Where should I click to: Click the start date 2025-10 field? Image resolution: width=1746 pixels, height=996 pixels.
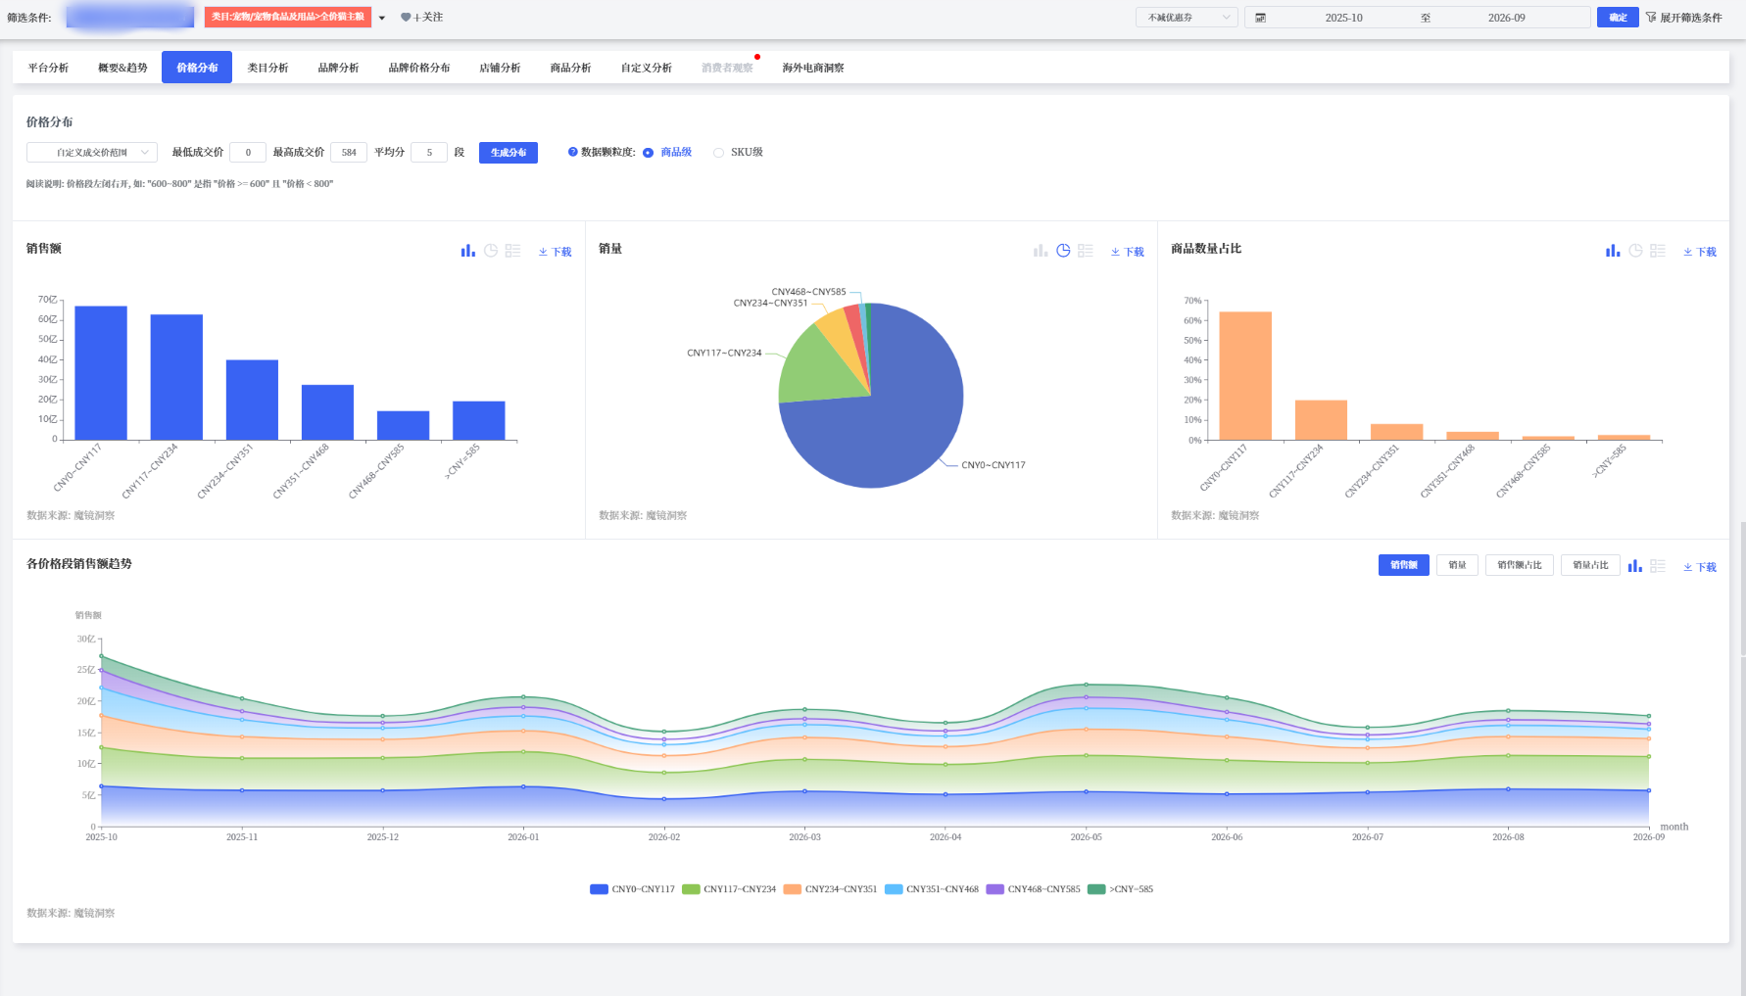click(x=1343, y=18)
